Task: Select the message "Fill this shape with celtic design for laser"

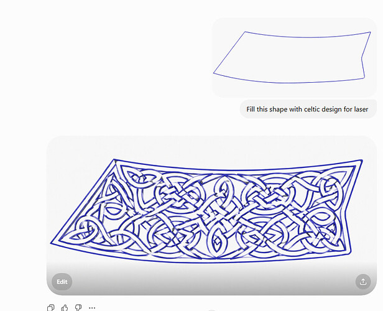Action: tap(307, 109)
